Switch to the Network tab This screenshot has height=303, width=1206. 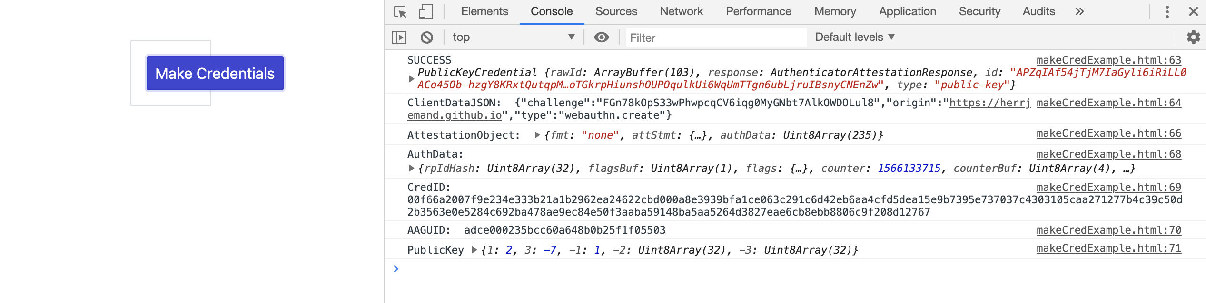tap(681, 11)
